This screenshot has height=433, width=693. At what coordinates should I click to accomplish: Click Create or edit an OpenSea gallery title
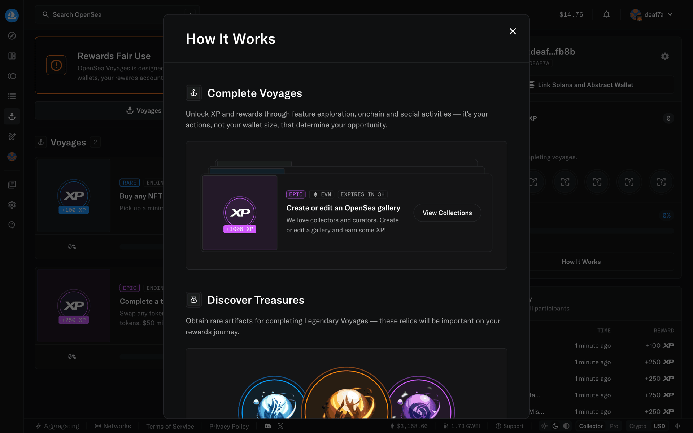(343, 208)
